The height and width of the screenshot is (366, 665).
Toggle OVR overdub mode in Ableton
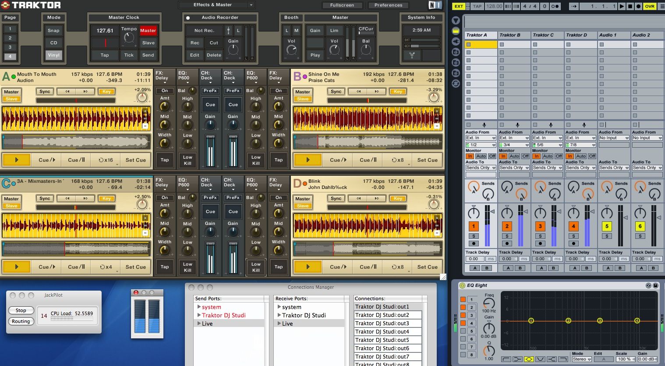click(x=650, y=6)
